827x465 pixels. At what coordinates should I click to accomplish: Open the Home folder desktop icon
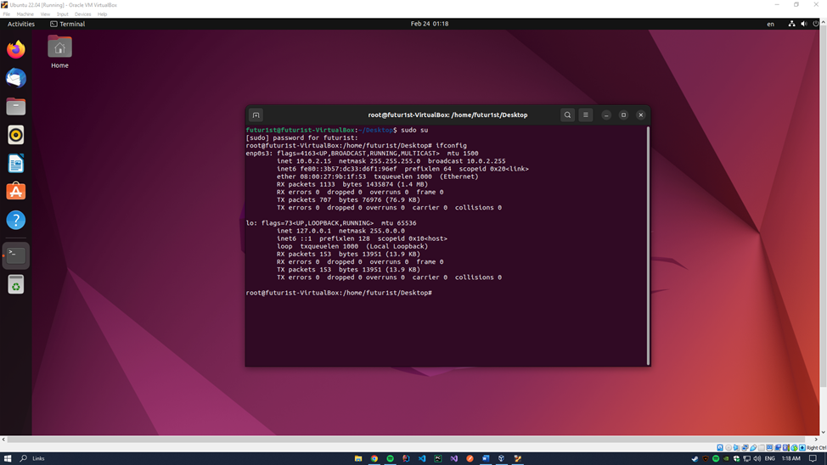(x=59, y=53)
